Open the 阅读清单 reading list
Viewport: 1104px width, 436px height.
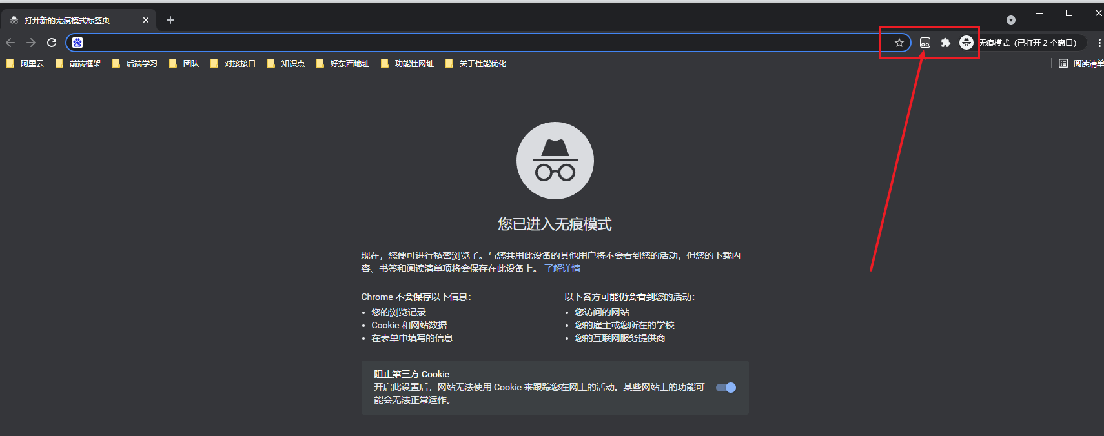click(x=1081, y=63)
